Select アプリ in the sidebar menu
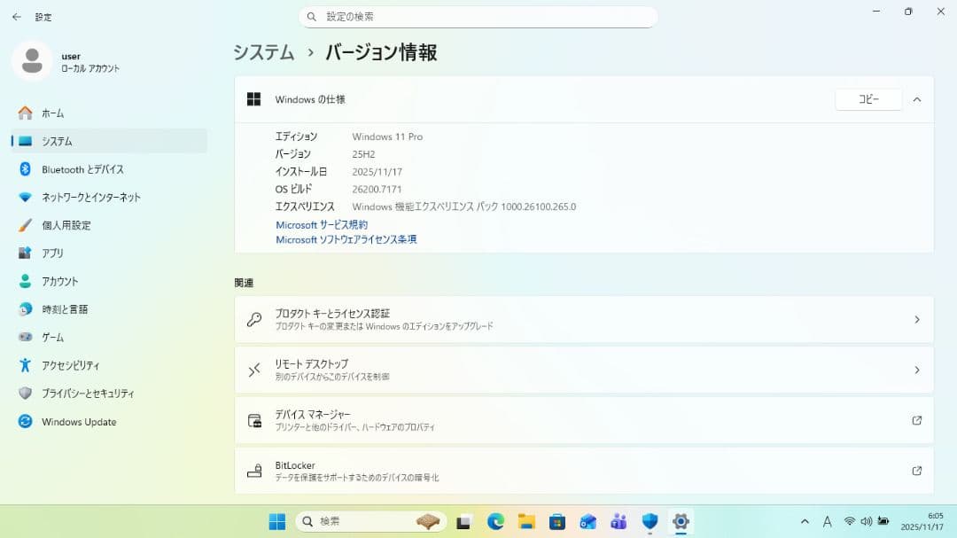 tap(52, 253)
